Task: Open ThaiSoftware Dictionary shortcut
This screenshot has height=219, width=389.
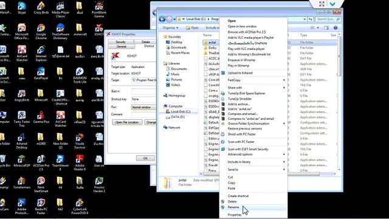Action: pyautogui.click(x=60, y=31)
